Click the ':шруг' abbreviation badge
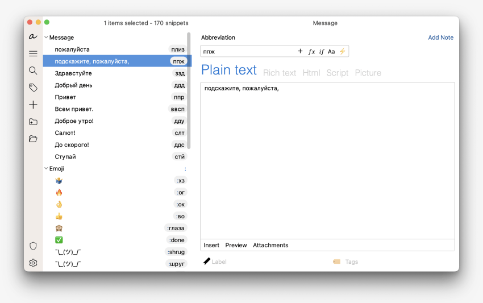The image size is (483, 303). pos(177,264)
